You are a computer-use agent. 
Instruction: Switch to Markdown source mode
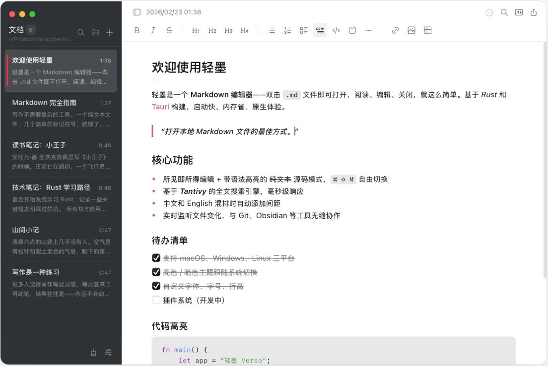pyautogui.click(x=519, y=12)
